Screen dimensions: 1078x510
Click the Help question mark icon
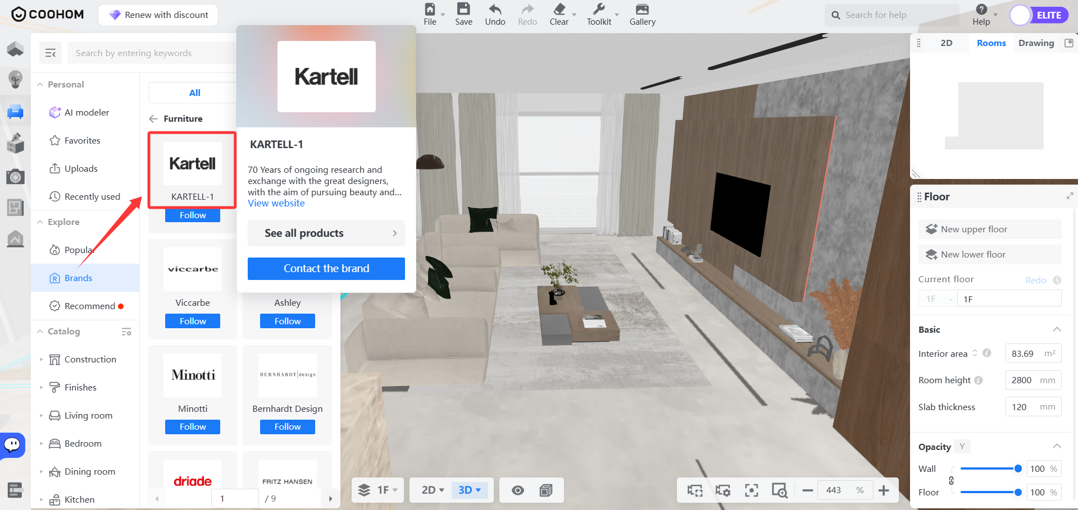tap(981, 9)
